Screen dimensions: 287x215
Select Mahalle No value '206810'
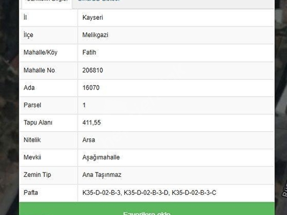pyautogui.click(x=93, y=70)
